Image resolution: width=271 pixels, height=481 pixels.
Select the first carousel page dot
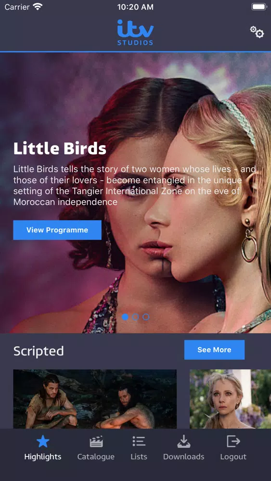tap(125, 317)
